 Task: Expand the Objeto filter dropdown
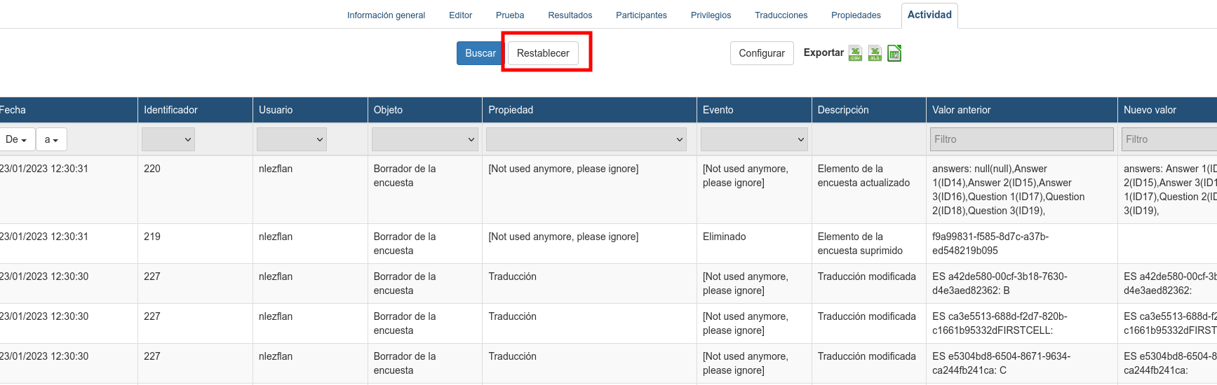click(x=425, y=139)
